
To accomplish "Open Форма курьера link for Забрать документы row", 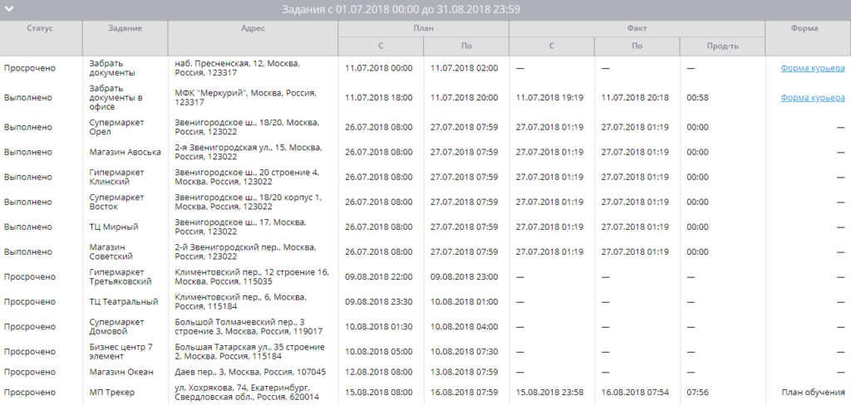I will click(813, 68).
